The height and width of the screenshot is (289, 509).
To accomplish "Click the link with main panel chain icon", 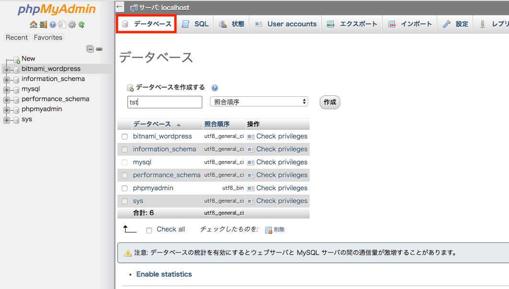I will (x=99, y=49).
